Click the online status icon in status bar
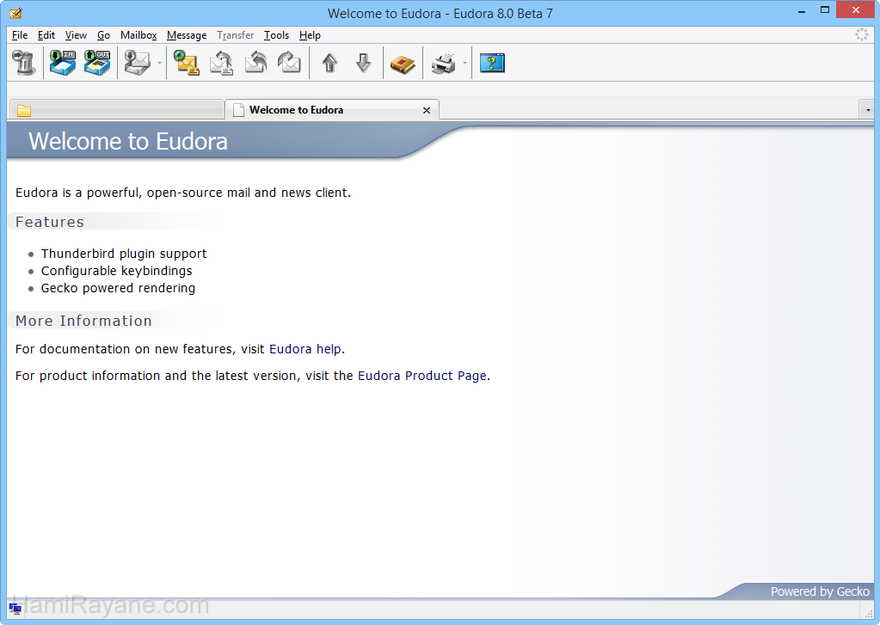Viewport: 880px width, 625px height. coord(15,609)
